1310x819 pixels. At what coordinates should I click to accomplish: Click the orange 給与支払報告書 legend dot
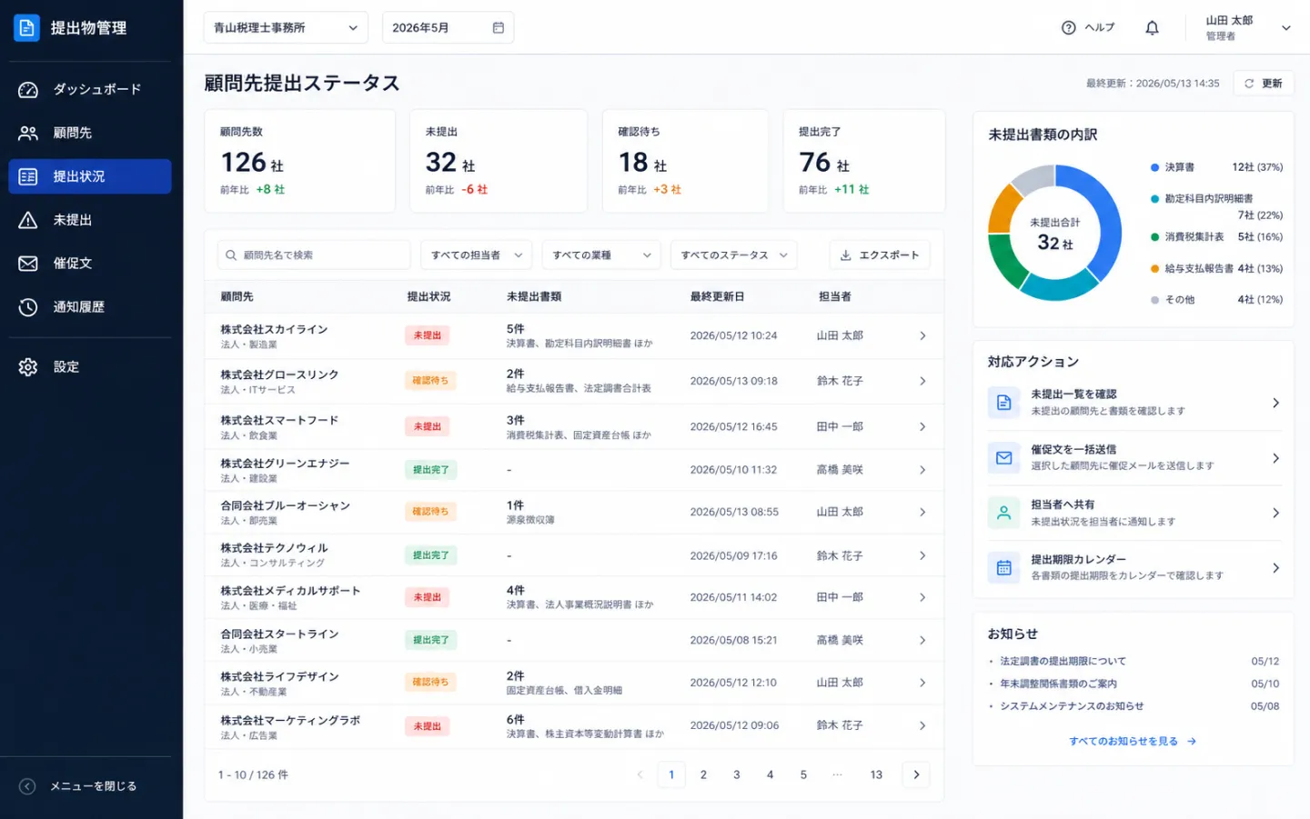1154,269
